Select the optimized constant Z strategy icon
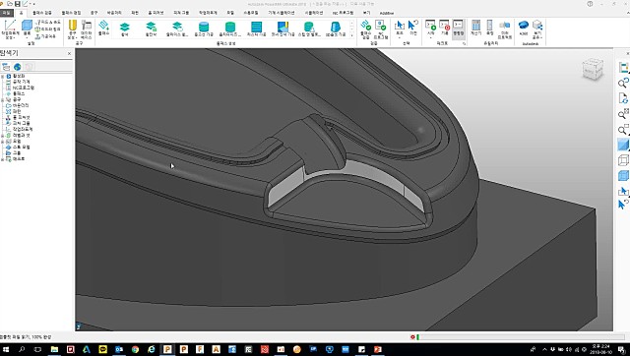This screenshot has width=630, height=356. click(229, 27)
